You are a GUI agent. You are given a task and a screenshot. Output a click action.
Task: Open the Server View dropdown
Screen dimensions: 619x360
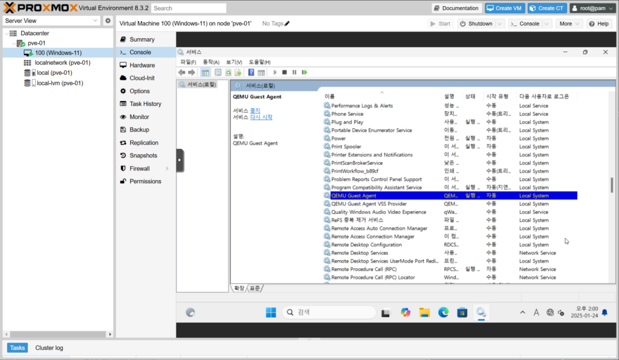click(96, 21)
